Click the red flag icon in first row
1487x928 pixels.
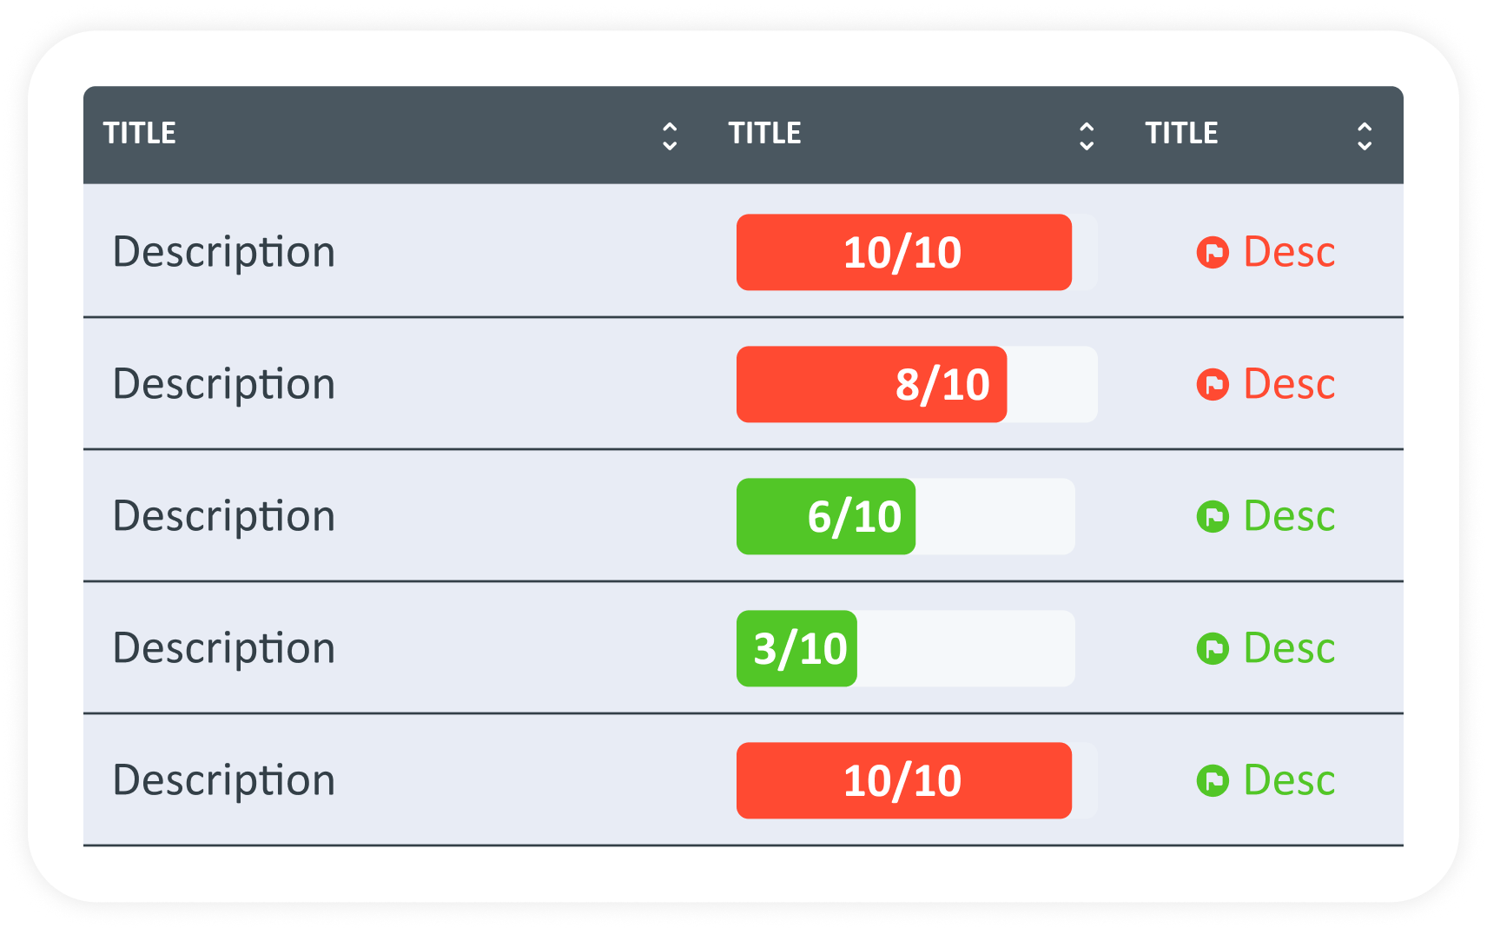click(1213, 253)
